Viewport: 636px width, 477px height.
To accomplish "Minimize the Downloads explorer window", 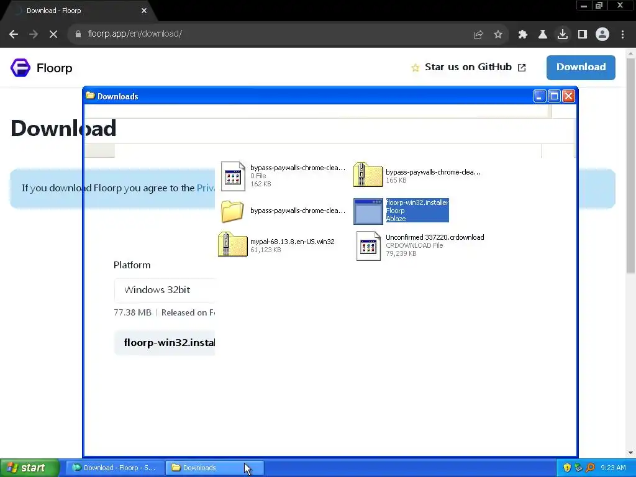I will pyautogui.click(x=540, y=96).
